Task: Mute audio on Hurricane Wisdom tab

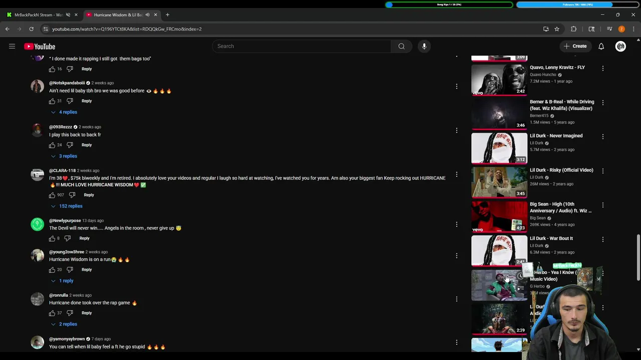Action: 147,15
